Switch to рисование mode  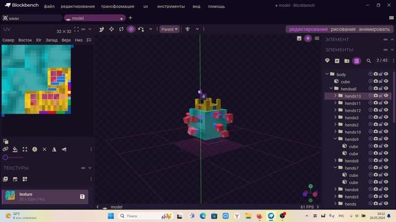coord(343,29)
